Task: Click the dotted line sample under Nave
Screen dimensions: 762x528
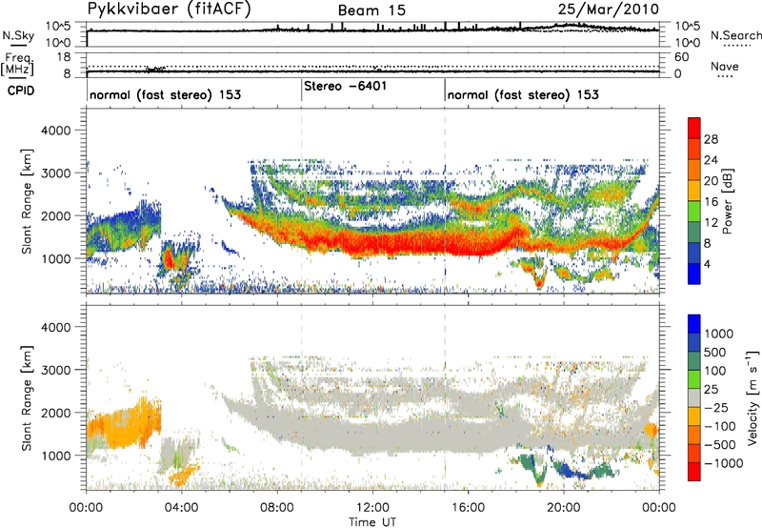Action: (x=726, y=76)
